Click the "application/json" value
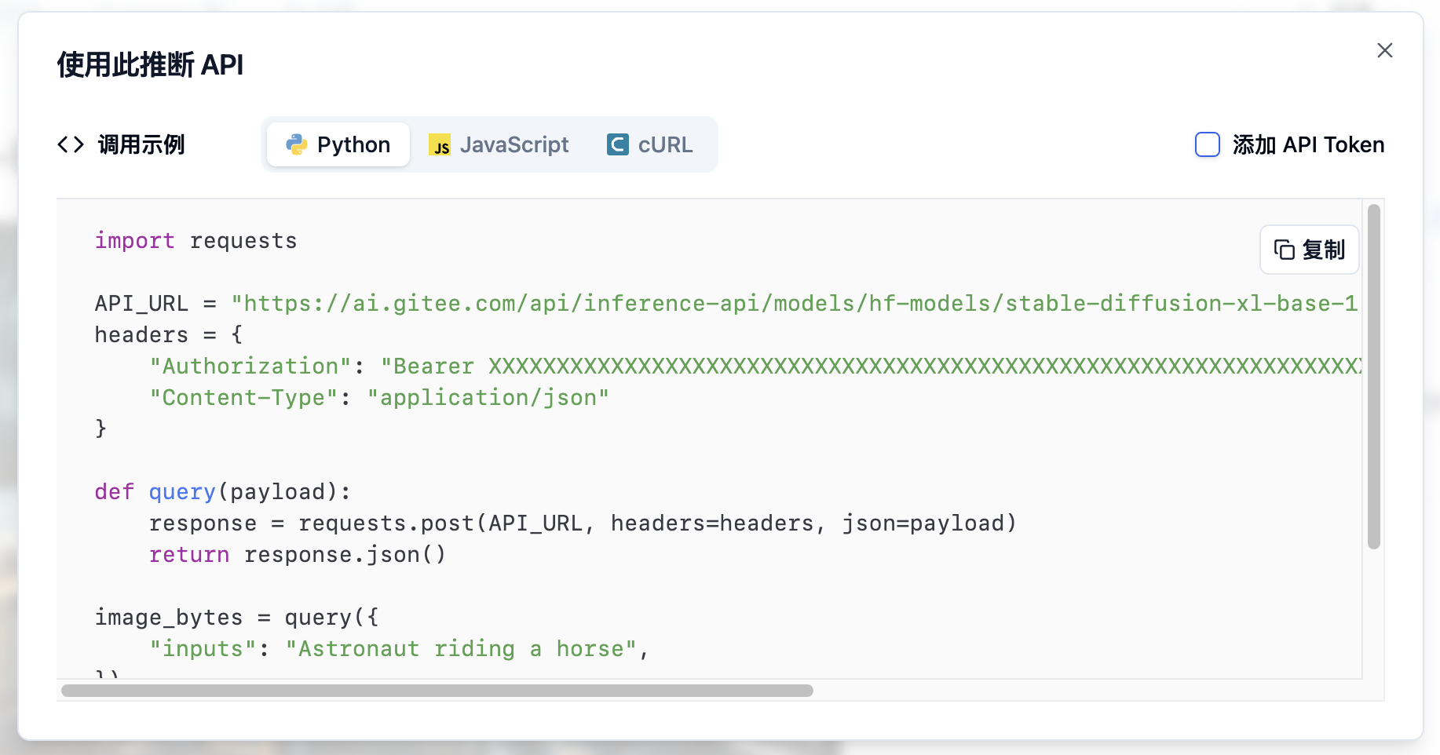 click(488, 398)
